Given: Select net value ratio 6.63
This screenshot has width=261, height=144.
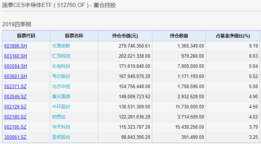Looking at the screenshot, I should coord(253,56).
